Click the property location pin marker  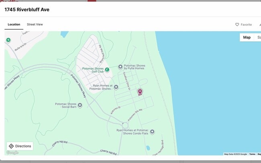point(140,92)
